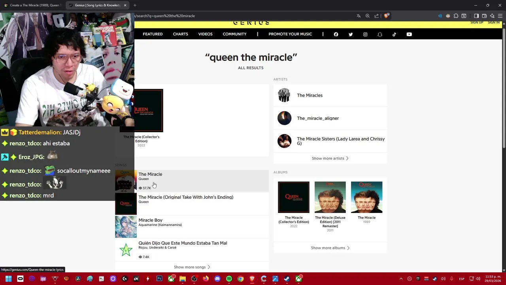The height and width of the screenshot is (285, 506).
Task: Open Brave Wallet icon
Action: (484, 16)
